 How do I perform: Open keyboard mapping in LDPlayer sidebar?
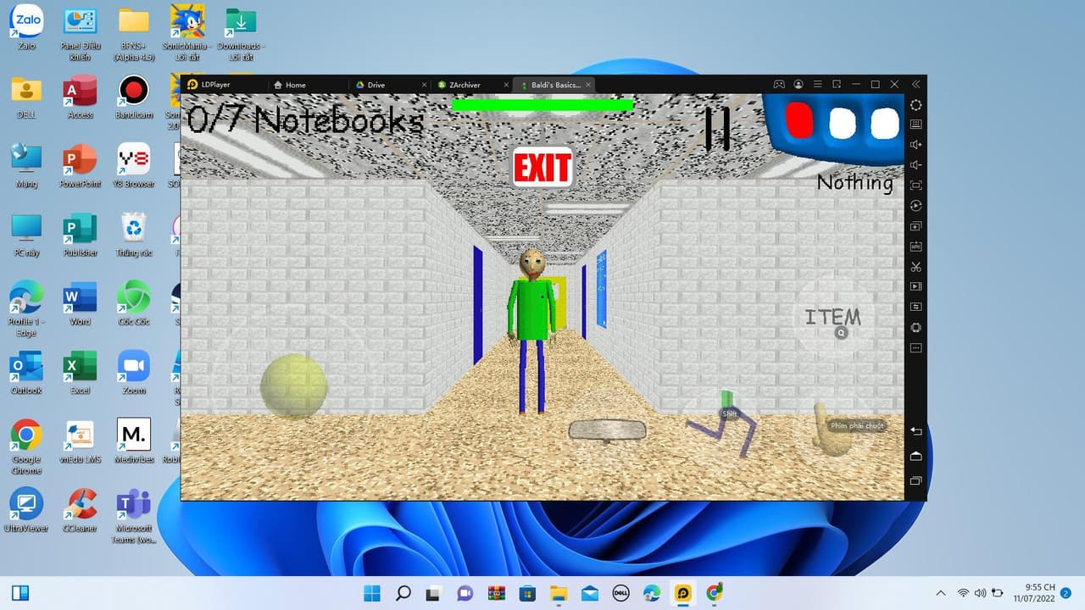tap(915, 125)
